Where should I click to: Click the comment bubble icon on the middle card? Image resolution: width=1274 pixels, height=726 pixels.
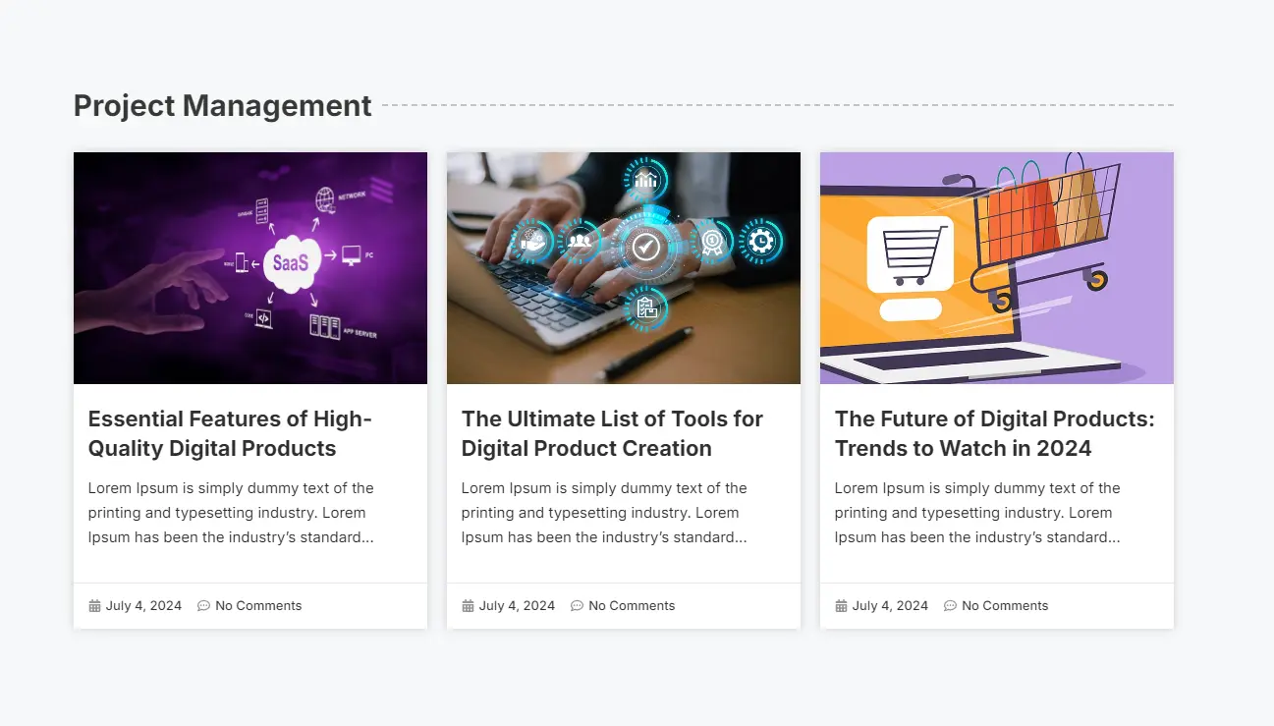coord(577,606)
